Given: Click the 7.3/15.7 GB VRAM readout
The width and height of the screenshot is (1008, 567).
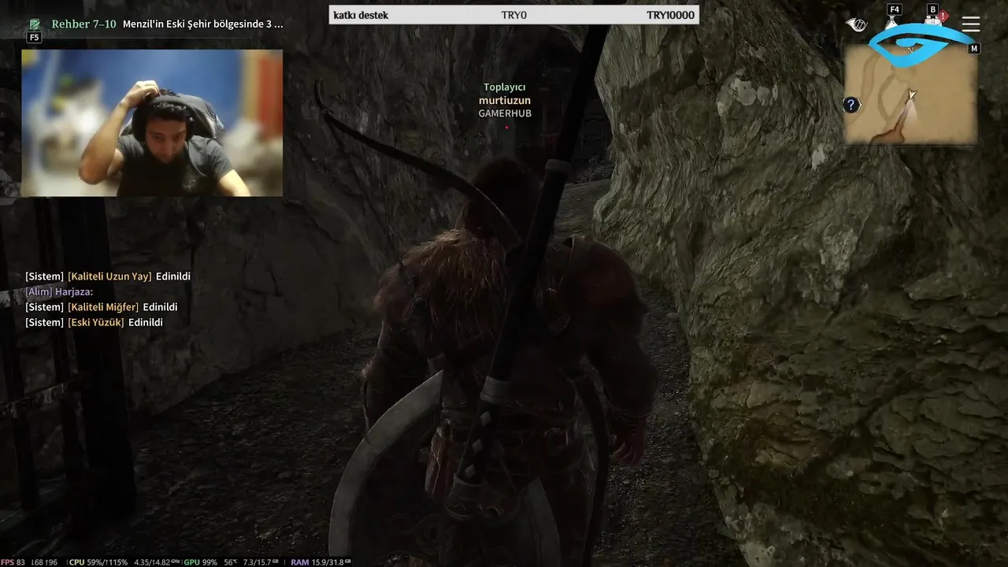Looking at the screenshot, I should pyautogui.click(x=261, y=562).
